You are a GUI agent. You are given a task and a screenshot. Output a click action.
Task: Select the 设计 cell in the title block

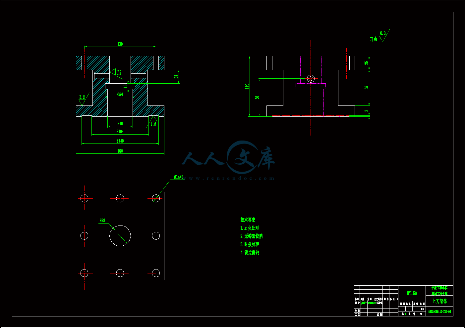357,303
